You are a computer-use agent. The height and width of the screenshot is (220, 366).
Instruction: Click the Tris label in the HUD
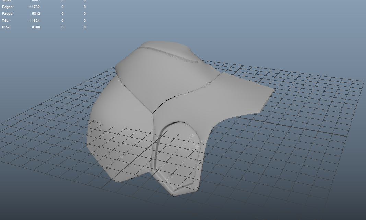click(x=6, y=21)
